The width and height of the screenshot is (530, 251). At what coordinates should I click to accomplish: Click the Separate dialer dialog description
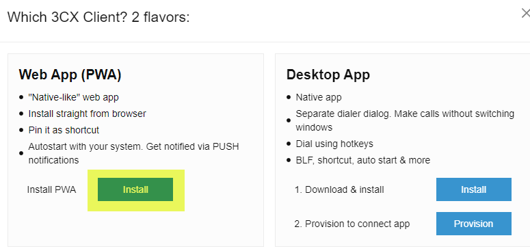[x=405, y=120]
